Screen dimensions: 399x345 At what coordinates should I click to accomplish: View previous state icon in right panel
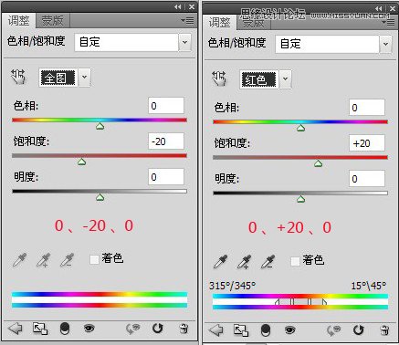334,330
